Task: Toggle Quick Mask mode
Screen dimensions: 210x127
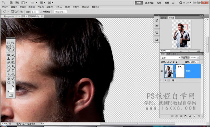Action: coord(11,95)
